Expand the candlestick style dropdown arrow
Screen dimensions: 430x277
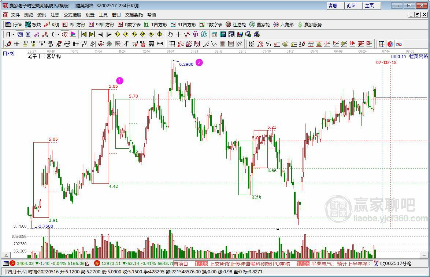pyautogui.click(x=58, y=34)
